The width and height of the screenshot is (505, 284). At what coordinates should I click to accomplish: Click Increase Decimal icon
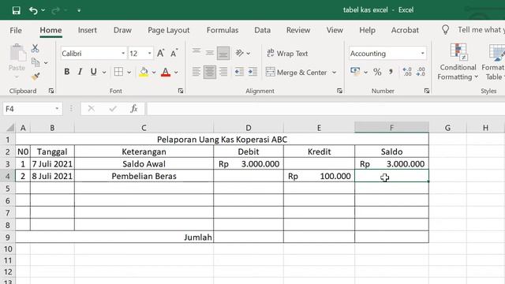(x=407, y=72)
